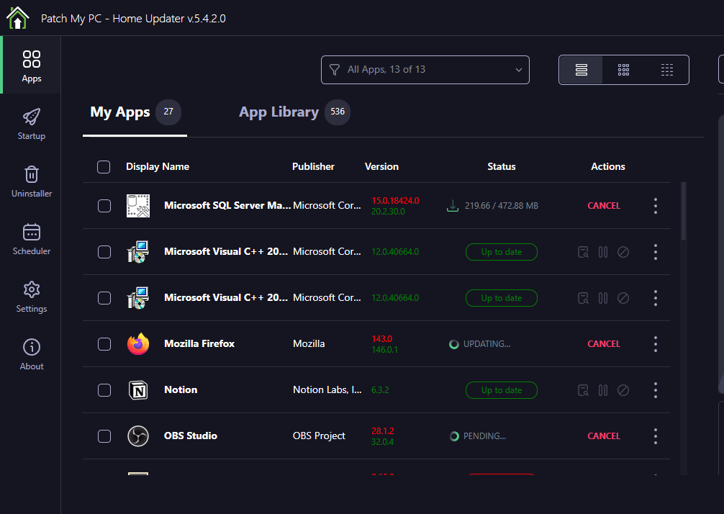Image resolution: width=724 pixels, height=514 pixels.
Task: Open the three-dot menu for Microsoft SQL Server
Action: (x=656, y=206)
